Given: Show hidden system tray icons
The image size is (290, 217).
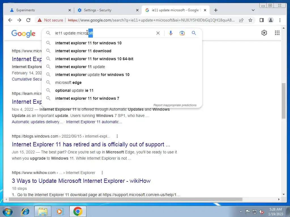Looking at the screenshot, I should click(x=241, y=212).
